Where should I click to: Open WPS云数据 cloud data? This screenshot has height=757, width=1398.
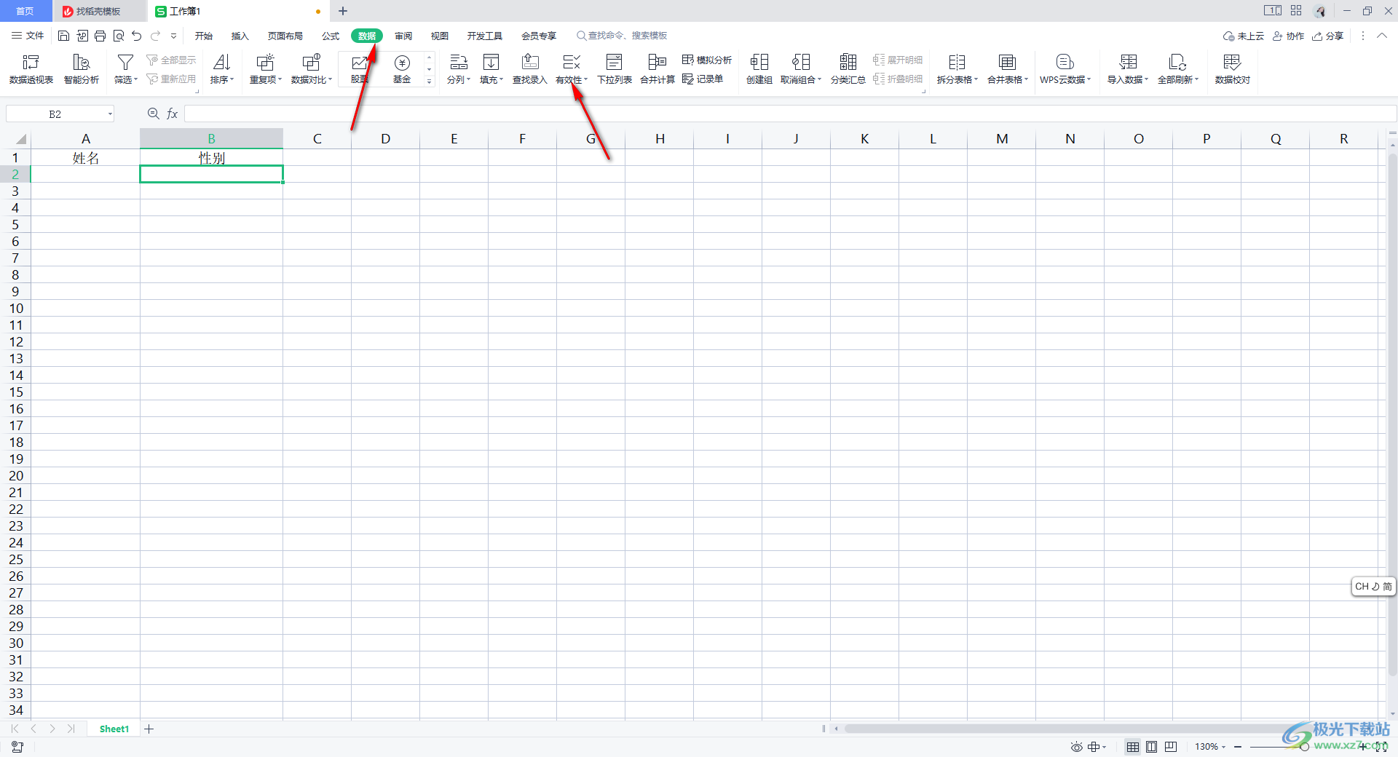(1065, 69)
